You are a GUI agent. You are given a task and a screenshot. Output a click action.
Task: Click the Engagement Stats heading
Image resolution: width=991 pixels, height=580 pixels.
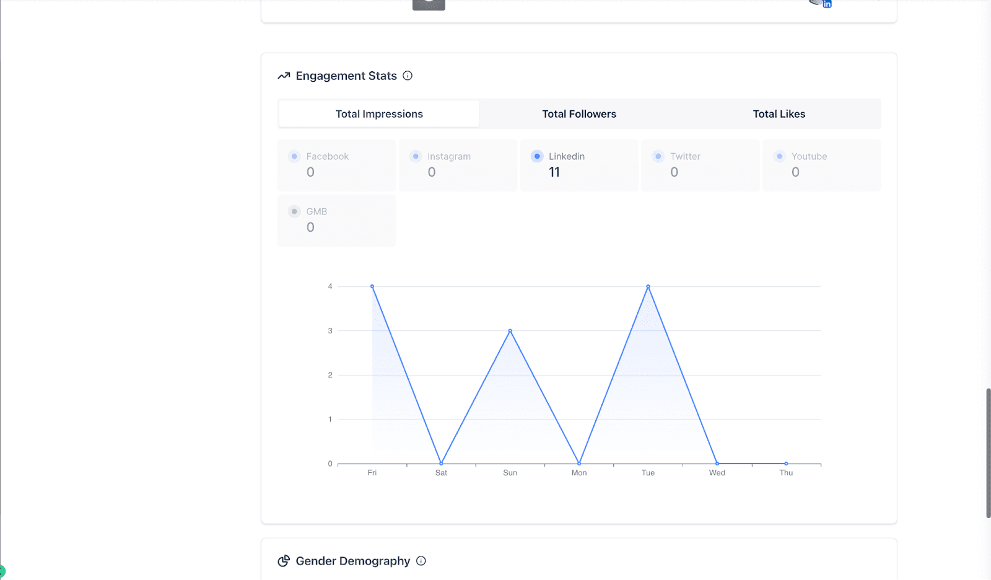(346, 76)
